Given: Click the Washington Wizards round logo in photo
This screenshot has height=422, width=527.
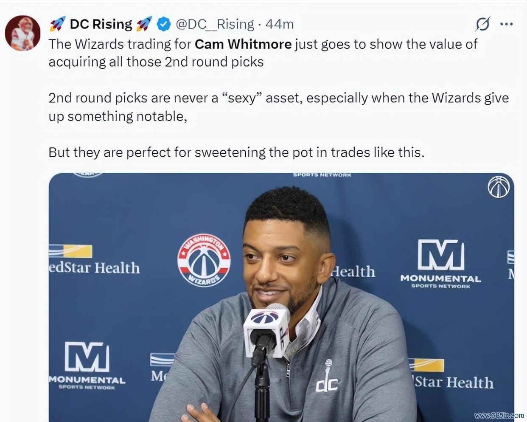Looking at the screenshot, I should [x=204, y=260].
